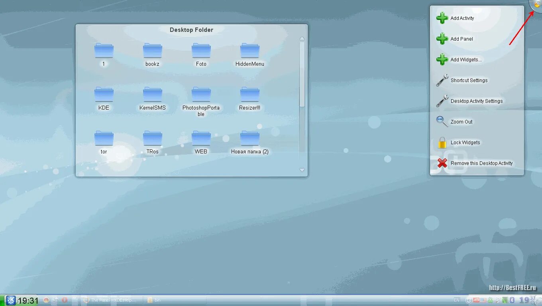Click the EN keyboard layout indicator
The image size is (542, 306).
click(457, 300)
